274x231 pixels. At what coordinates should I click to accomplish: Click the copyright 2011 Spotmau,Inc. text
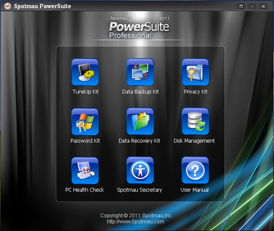coord(137,215)
